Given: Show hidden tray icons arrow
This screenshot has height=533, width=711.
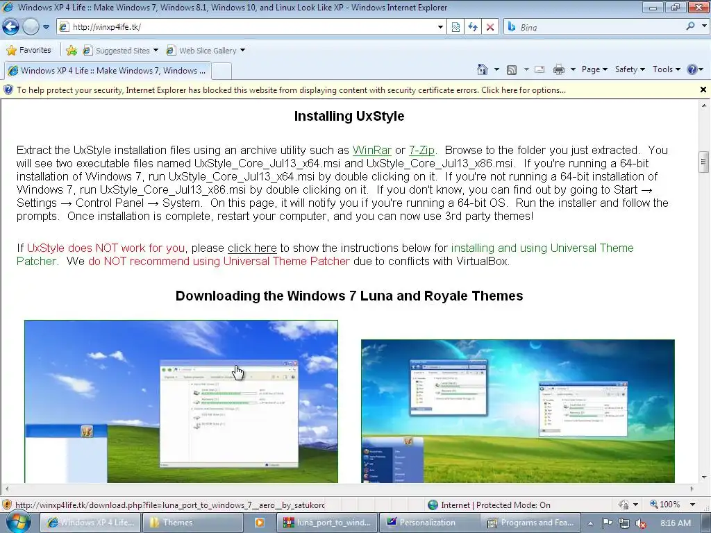Looking at the screenshot, I should pos(590,523).
